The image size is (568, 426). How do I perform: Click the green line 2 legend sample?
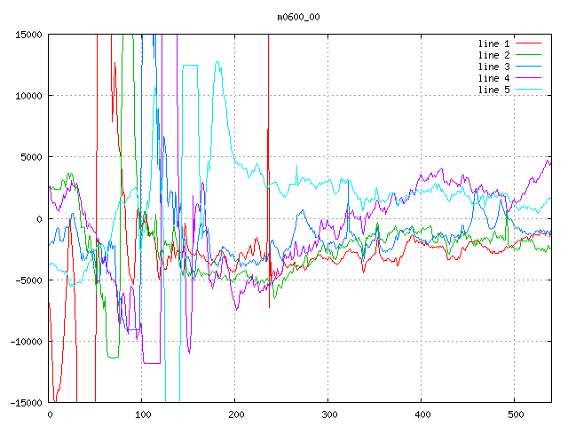click(x=529, y=55)
